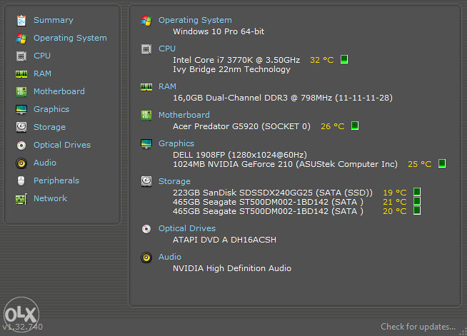Open the Motherboard sidebar icon
This screenshot has height=336, width=467.
click(21, 91)
